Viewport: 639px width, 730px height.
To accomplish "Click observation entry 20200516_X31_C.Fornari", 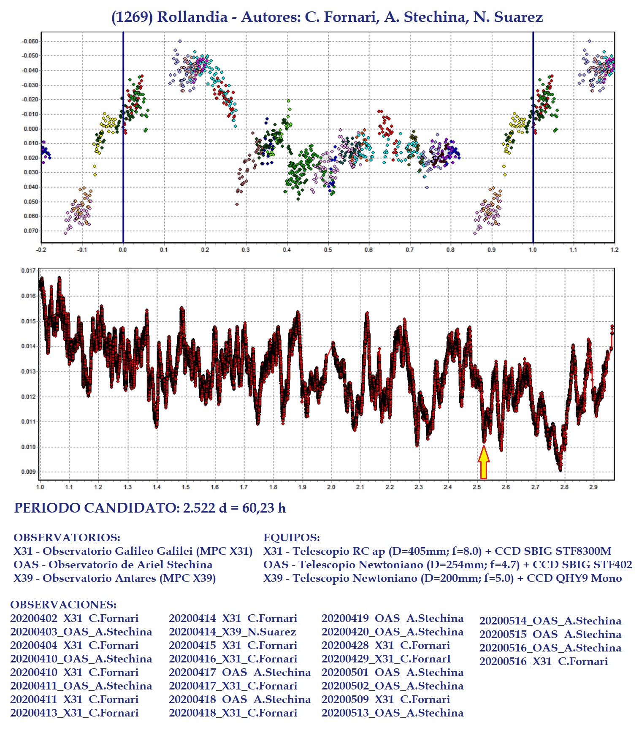I will (543, 661).
